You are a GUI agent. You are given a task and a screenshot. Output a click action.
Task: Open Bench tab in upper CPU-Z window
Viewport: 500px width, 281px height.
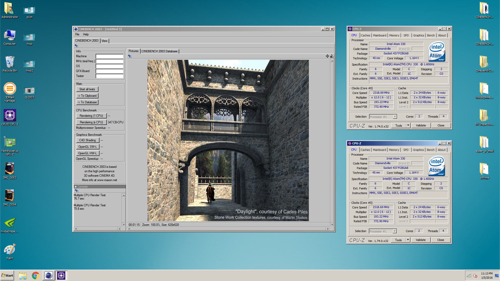tap(431, 35)
